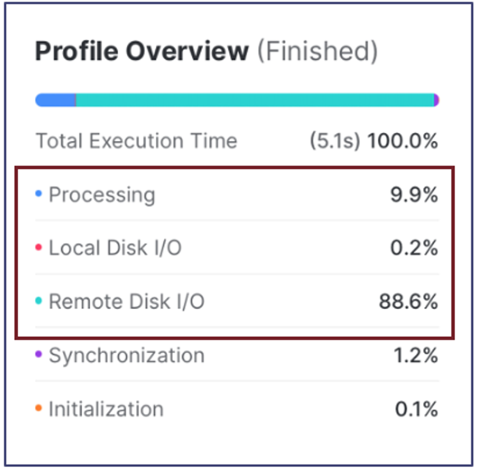Select the purple end segment of bar
The width and height of the screenshot is (480, 470).
(x=437, y=100)
